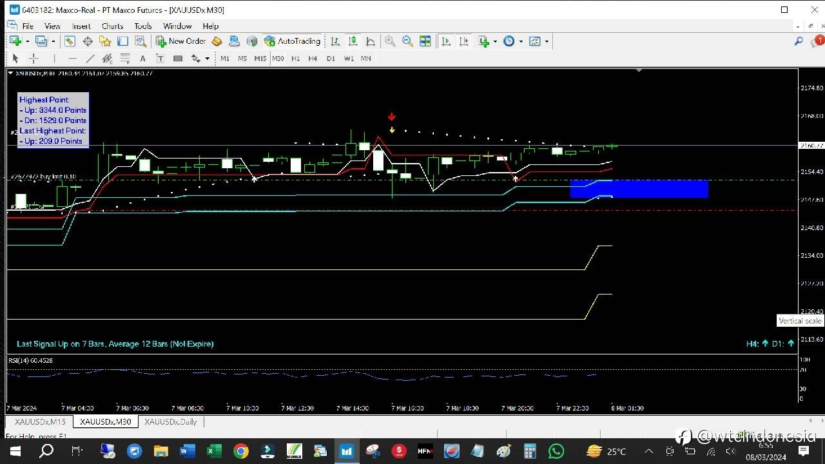Click the tile windows icon
825x464 pixels.
click(x=425, y=41)
